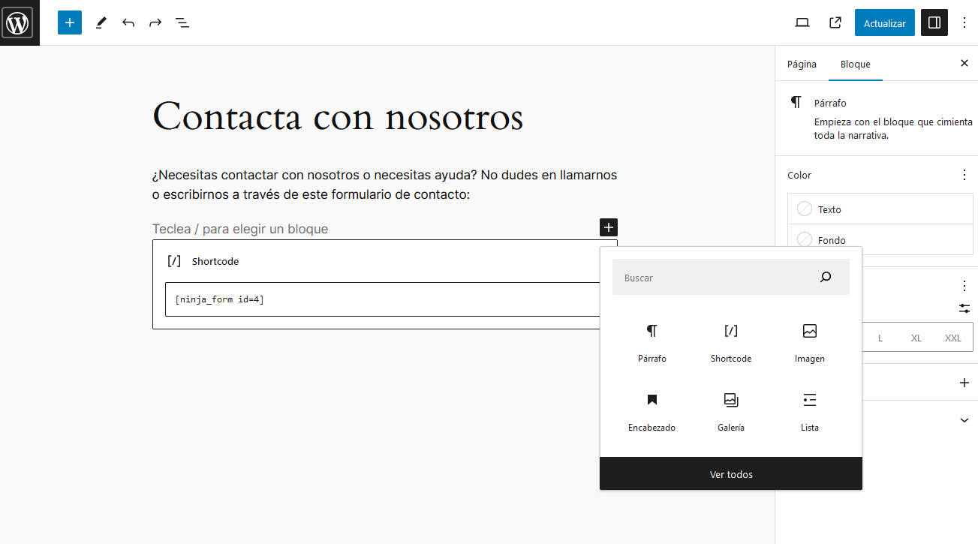Open the Color panel options menu
This screenshot has width=978, height=544.
click(964, 175)
